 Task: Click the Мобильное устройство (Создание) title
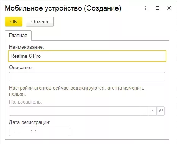click(x=63, y=8)
